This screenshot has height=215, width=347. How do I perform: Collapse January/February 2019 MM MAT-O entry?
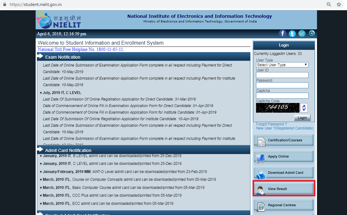tap(41, 172)
